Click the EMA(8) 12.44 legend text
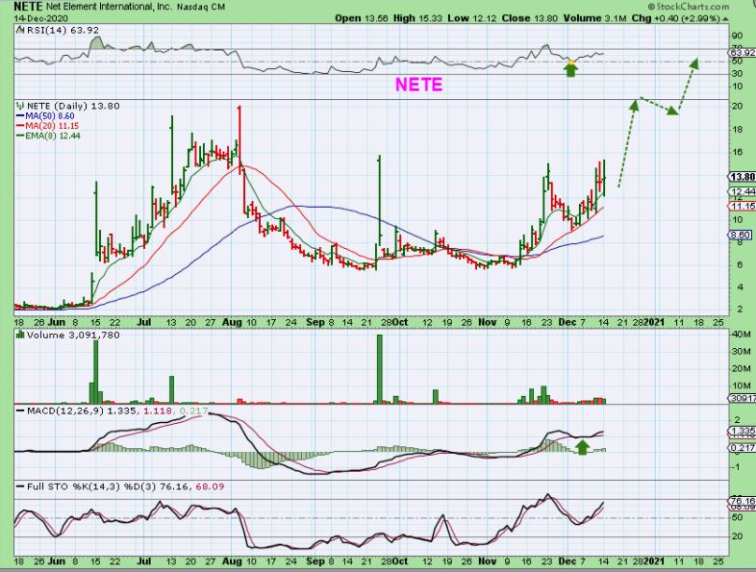756x572 pixels. tap(53, 136)
